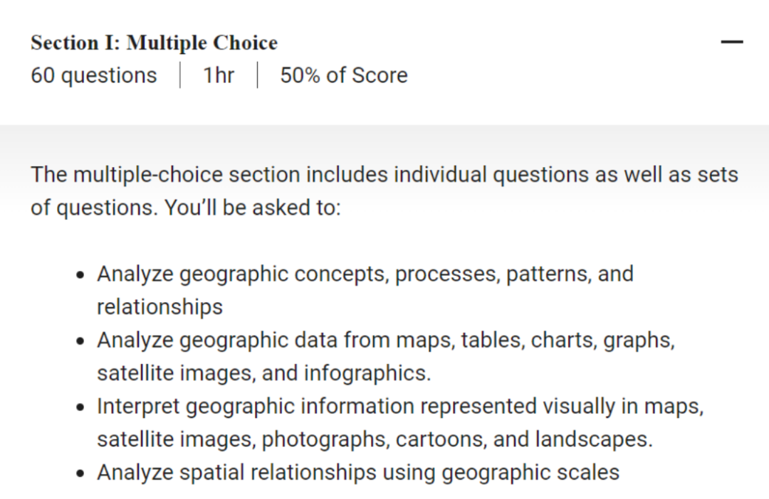This screenshot has height=499, width=769.
Task: Collapse Section I using the minus icon
Action: tap(731, 43)
